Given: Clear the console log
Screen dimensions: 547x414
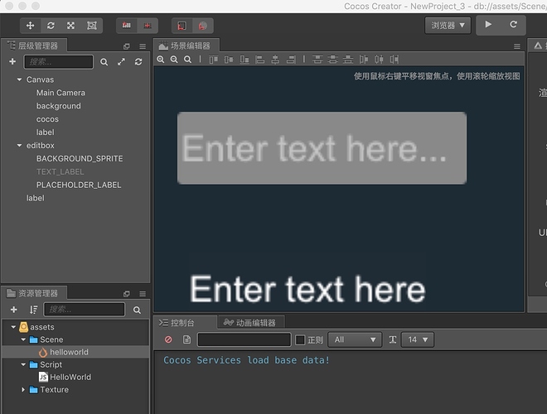Looking at the screenshot, I should (168, 339).
